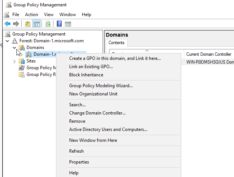This screenshot has width=234, height=177.
Task: Click the Current Domain Controller column header
Action: click(x=209, y=54)
